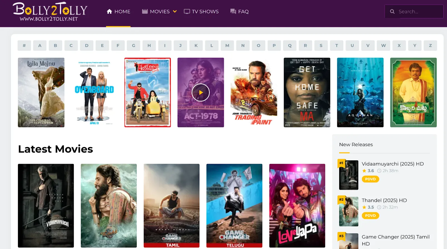Filter movies by letter R
The height and width of the screenshot is (249, 447).
point(305,45)
